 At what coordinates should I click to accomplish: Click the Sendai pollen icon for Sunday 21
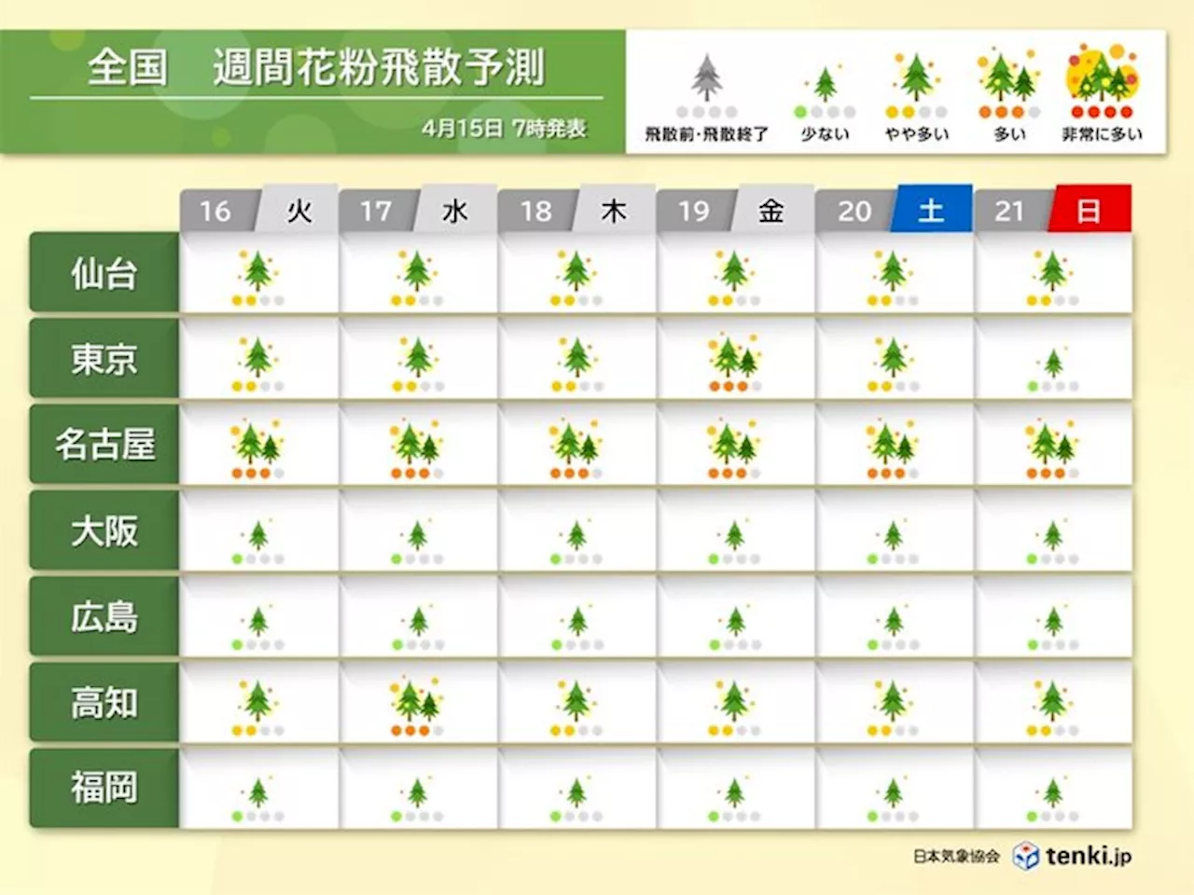[x=1053, y=278]
